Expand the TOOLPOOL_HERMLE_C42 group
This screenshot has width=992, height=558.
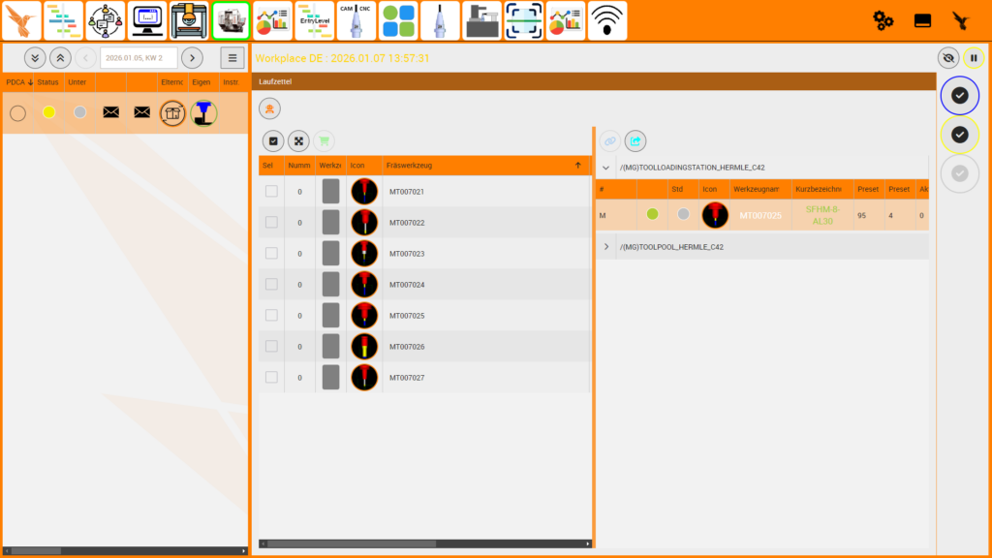pyautogui.click(x=606, y=247)
